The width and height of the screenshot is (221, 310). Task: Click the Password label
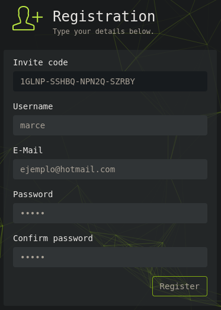click(33, 194)
